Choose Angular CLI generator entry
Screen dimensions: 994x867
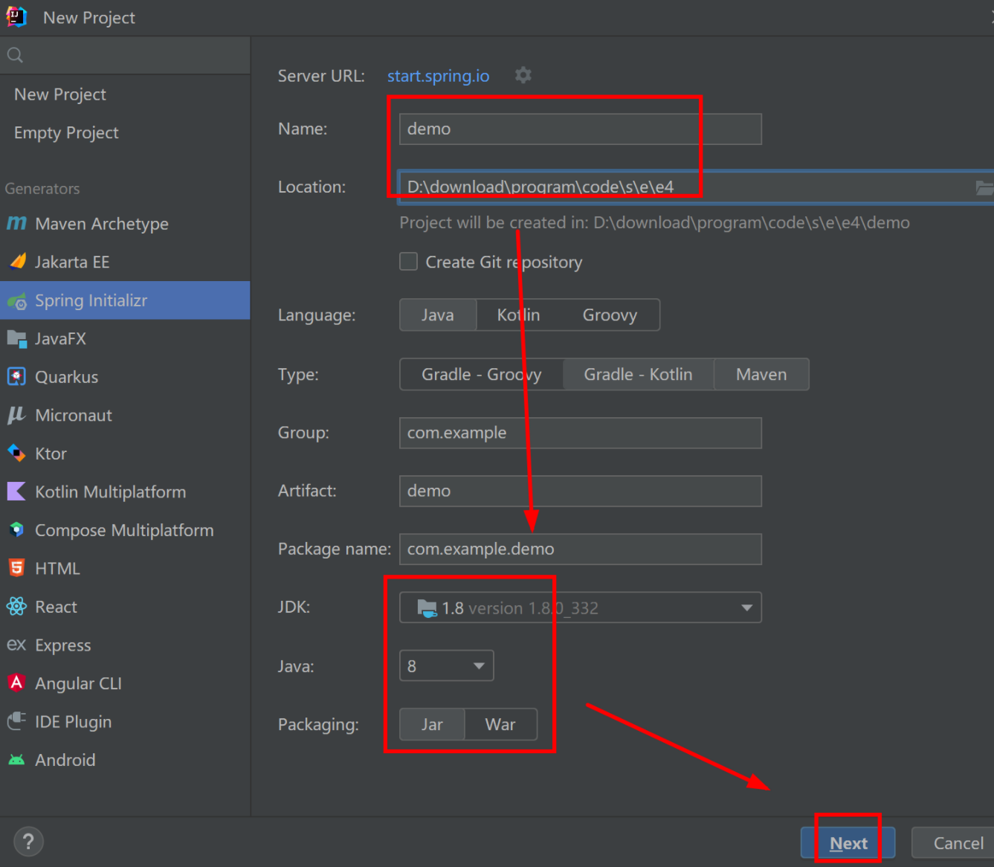(125, 683)
